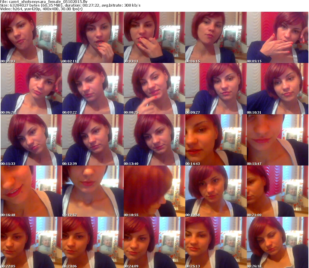This screenshot has height=268, width=309.
Task: Click the thumbnail at 00:25:13
Action: tap(216, 242)
